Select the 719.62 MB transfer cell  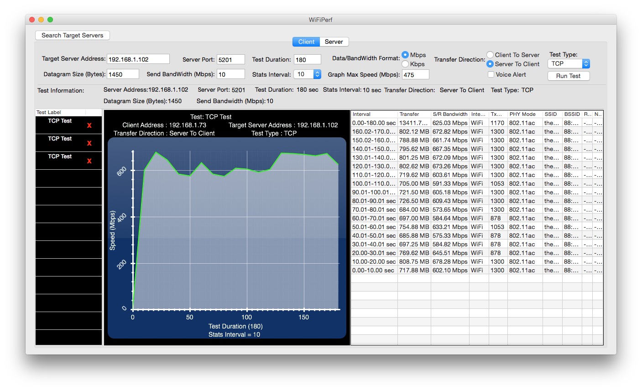pos(414,175)
